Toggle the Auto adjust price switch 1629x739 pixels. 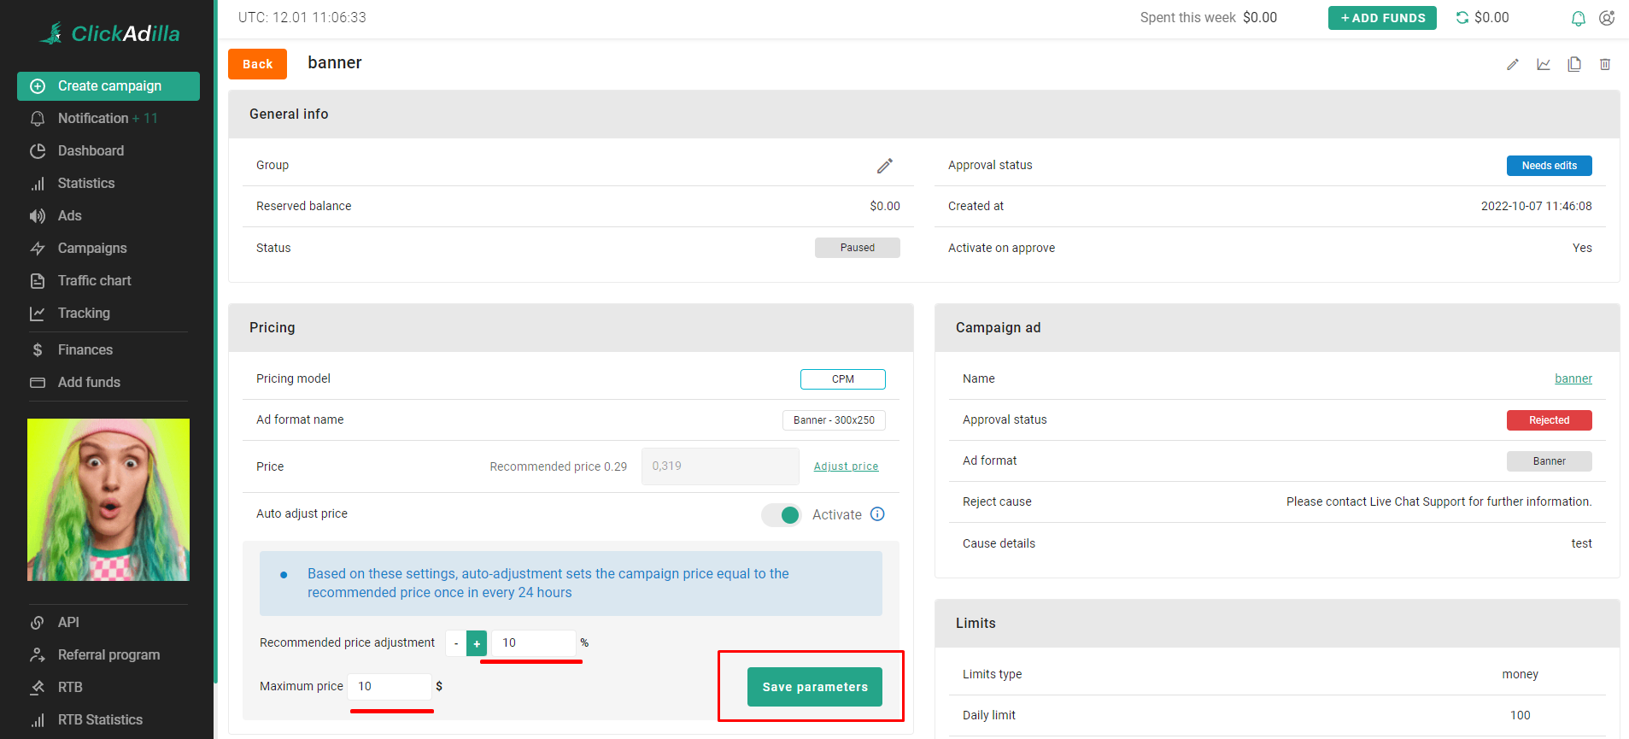(x=782, y=515)
